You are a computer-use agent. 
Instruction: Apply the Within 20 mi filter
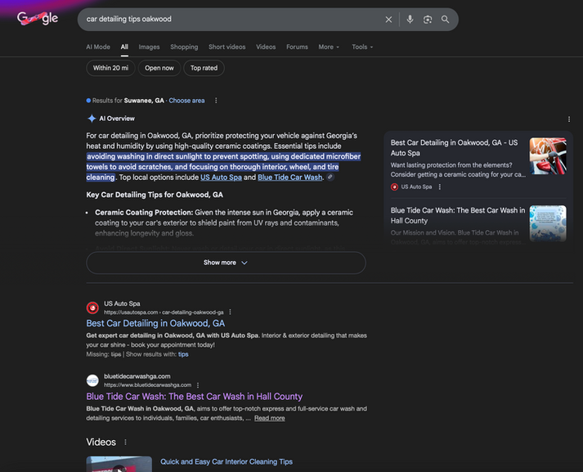(111, 68)
